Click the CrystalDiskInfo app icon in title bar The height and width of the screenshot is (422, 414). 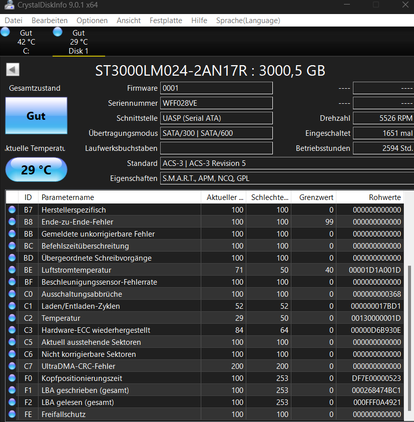pyautogui.click(x=10, y=5)
